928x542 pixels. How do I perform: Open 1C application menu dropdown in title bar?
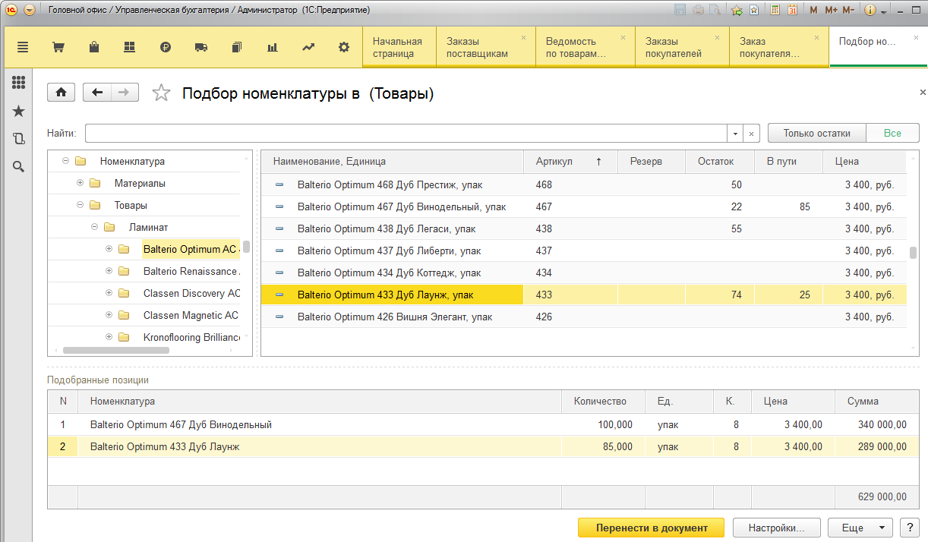coord(30,11)
